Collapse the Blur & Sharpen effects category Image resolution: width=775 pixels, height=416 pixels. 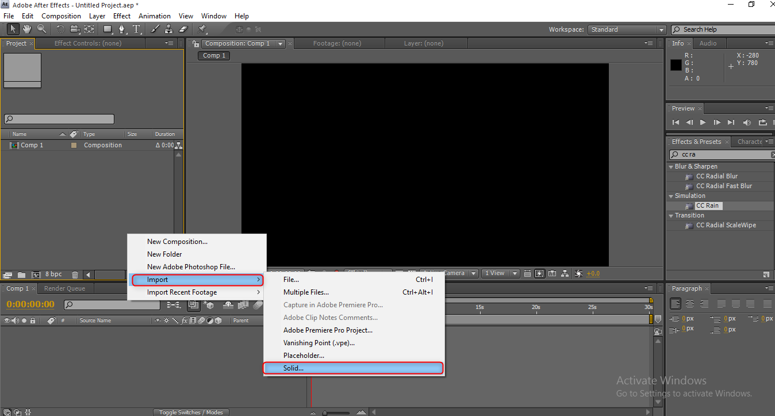coord(671,167)
